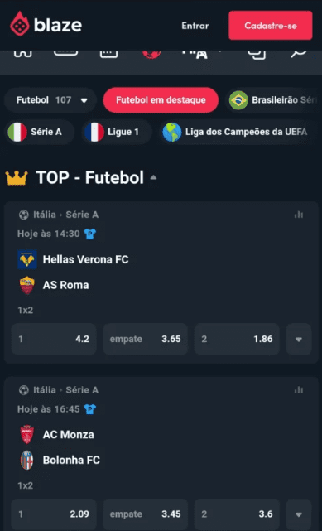The height and width of the screenshot is (531, 322).
Task: Open the Ligue 1 league filter
Action: [x=117, y=132]
